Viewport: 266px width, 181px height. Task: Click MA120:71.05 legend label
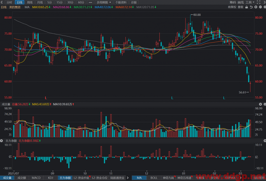coord(146,7)
